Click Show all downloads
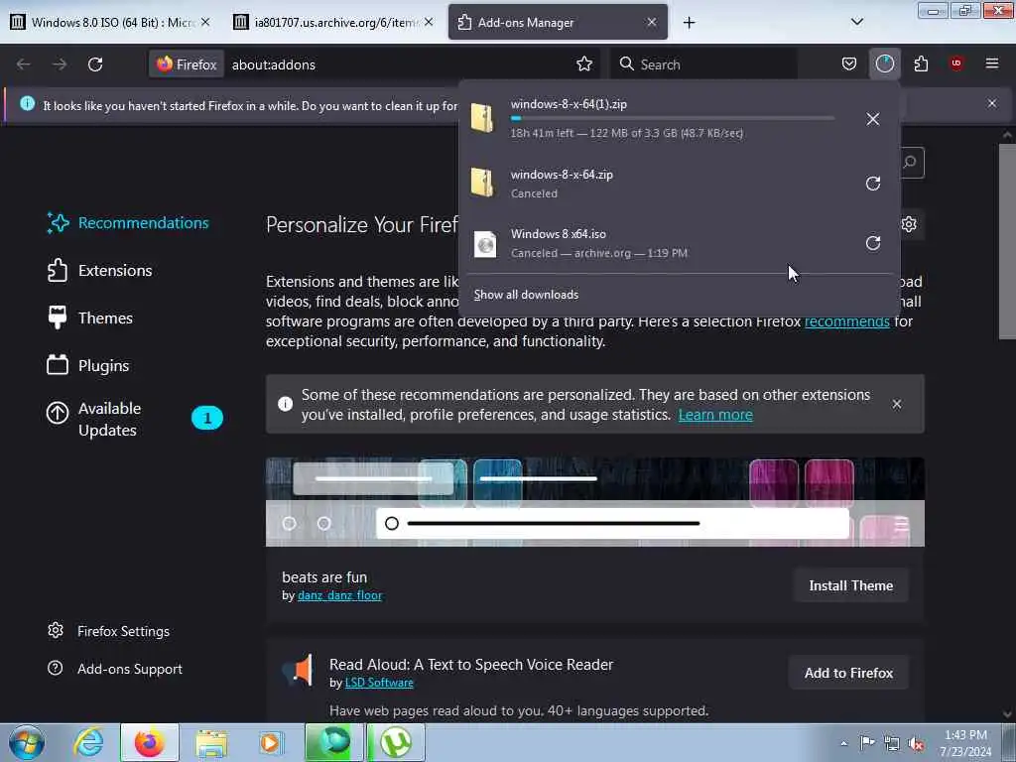The height and width of the screenshot is (762, 1016). (x=526, y=295)
